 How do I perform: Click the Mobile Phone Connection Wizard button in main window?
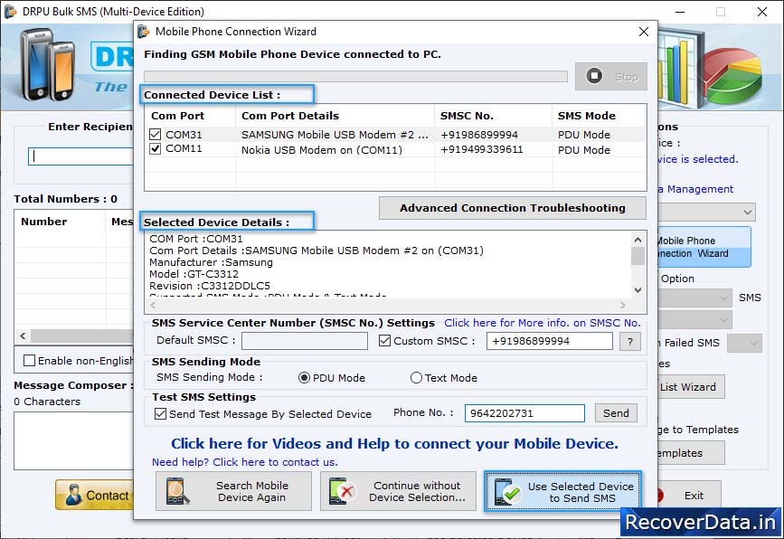[704, 247]
